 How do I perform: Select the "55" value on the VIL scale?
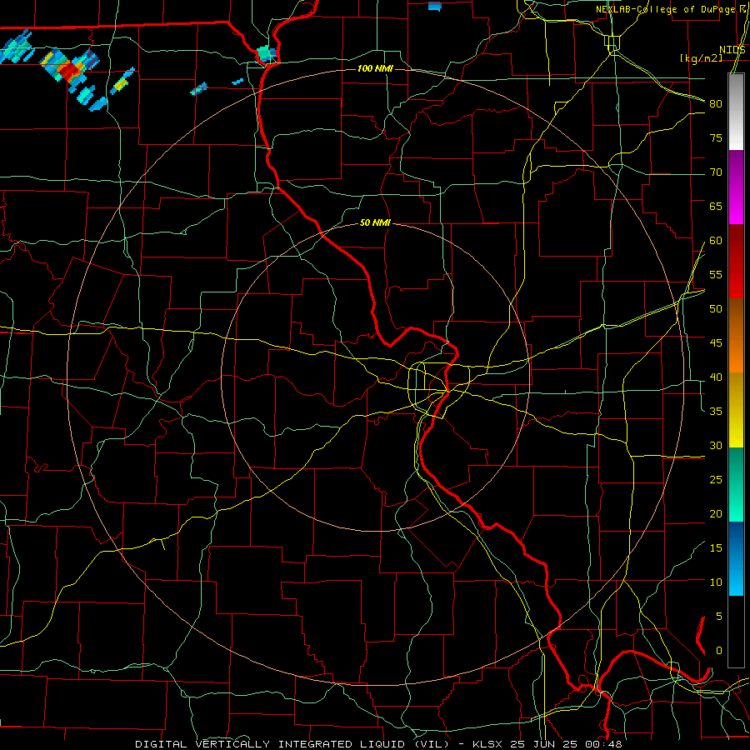pyautogui.click(x=716, y=274)
